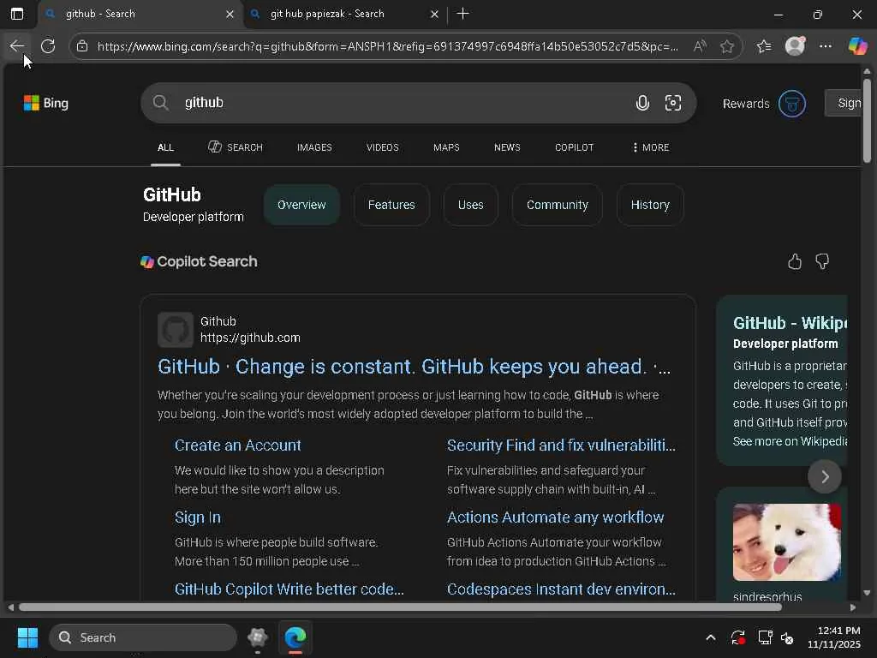Click the GitHub - Wikipedia card title
The width and height of the screenshot is (877, 658).
(x=790, y=323)
